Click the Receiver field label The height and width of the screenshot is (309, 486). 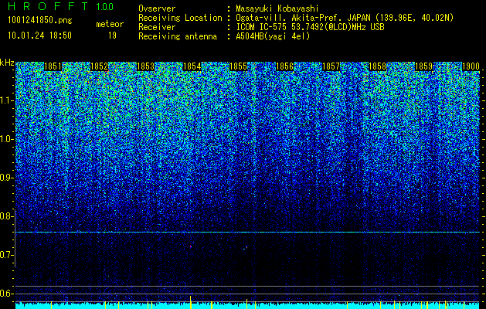pos(157,27)
